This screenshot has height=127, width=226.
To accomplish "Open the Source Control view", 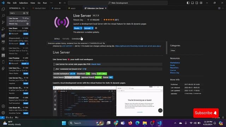I will click(x=3, y=22).
